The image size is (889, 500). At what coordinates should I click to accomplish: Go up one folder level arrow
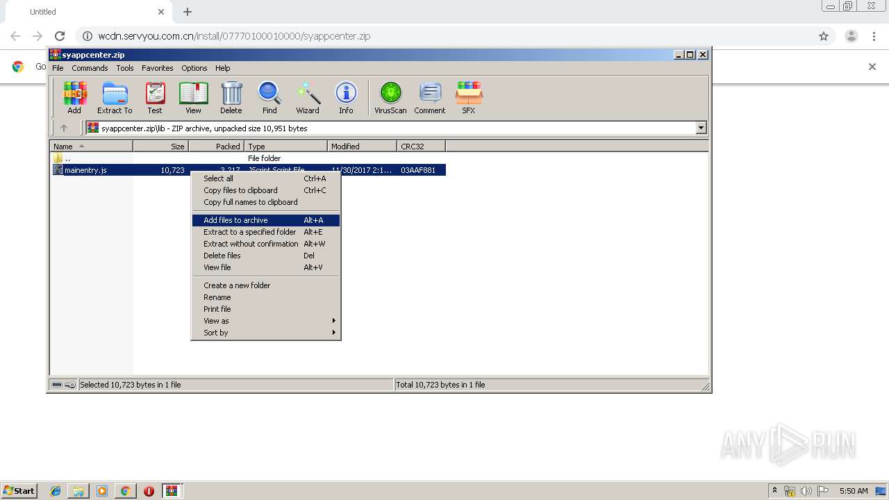pyautogui.click(x=64, y=128)
